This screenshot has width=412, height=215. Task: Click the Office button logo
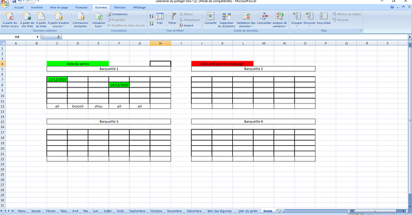(x=4, y=4)
